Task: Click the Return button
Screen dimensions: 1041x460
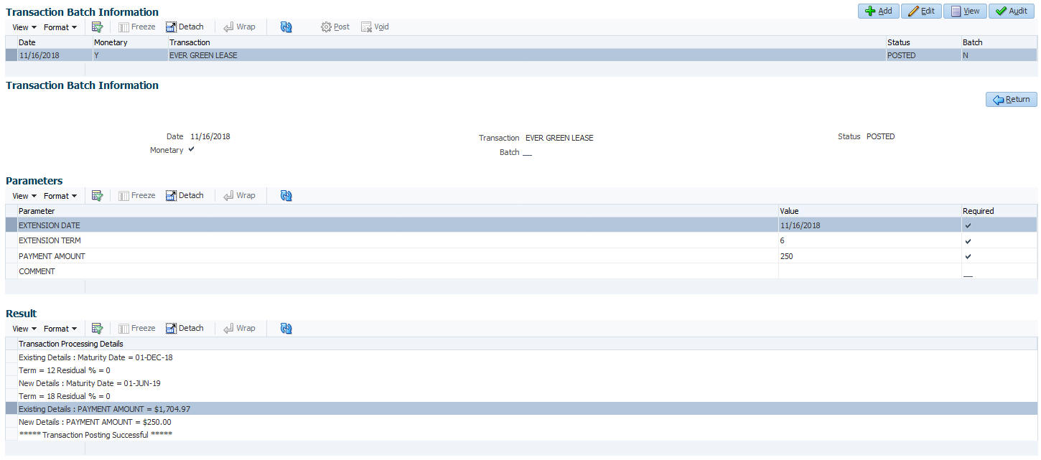Action: pos(1011,100)
